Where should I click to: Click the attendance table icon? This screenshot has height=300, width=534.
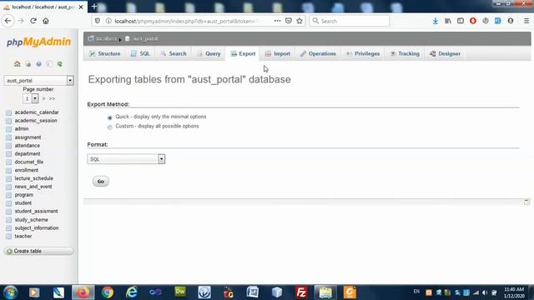[x=9, y=146]
